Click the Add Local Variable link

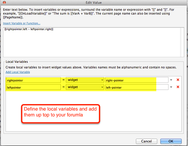tap(18, 72)
